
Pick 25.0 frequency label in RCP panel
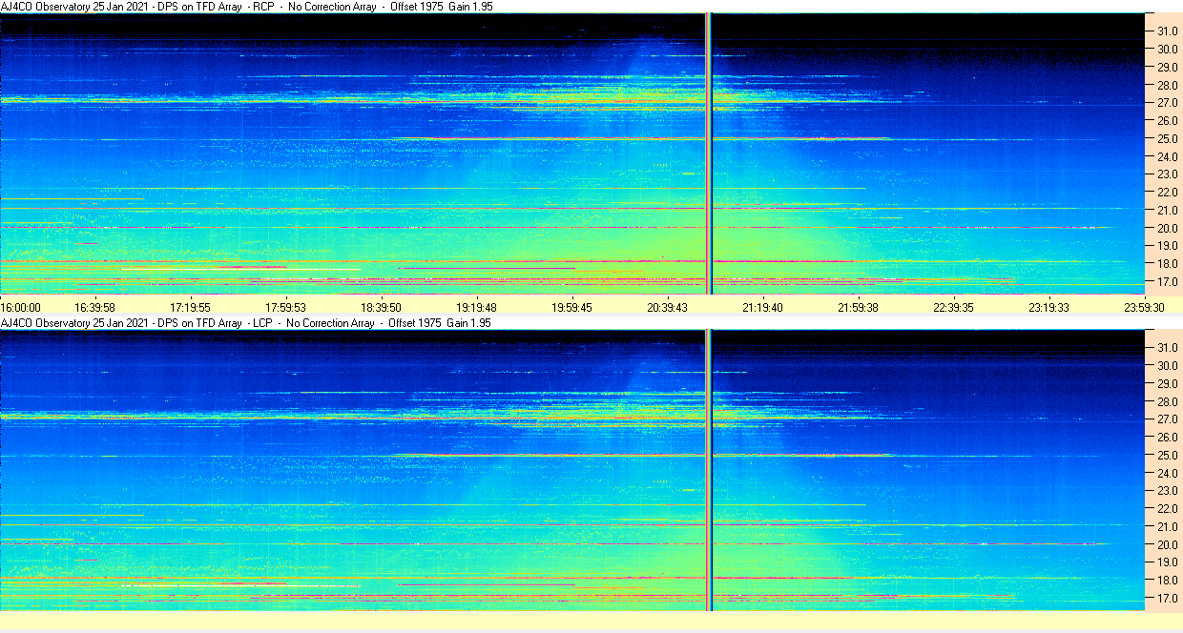(1168, 138)
